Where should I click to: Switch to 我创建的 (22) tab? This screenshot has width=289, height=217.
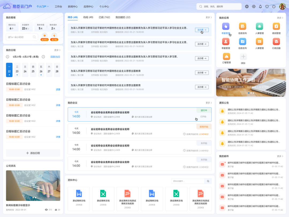pyautogui.click(x=123, y=17)
